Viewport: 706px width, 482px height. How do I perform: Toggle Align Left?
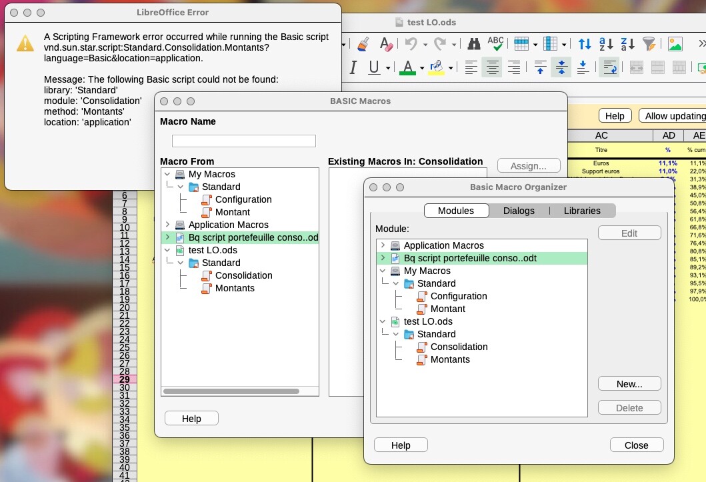click(x=471, y=67)
